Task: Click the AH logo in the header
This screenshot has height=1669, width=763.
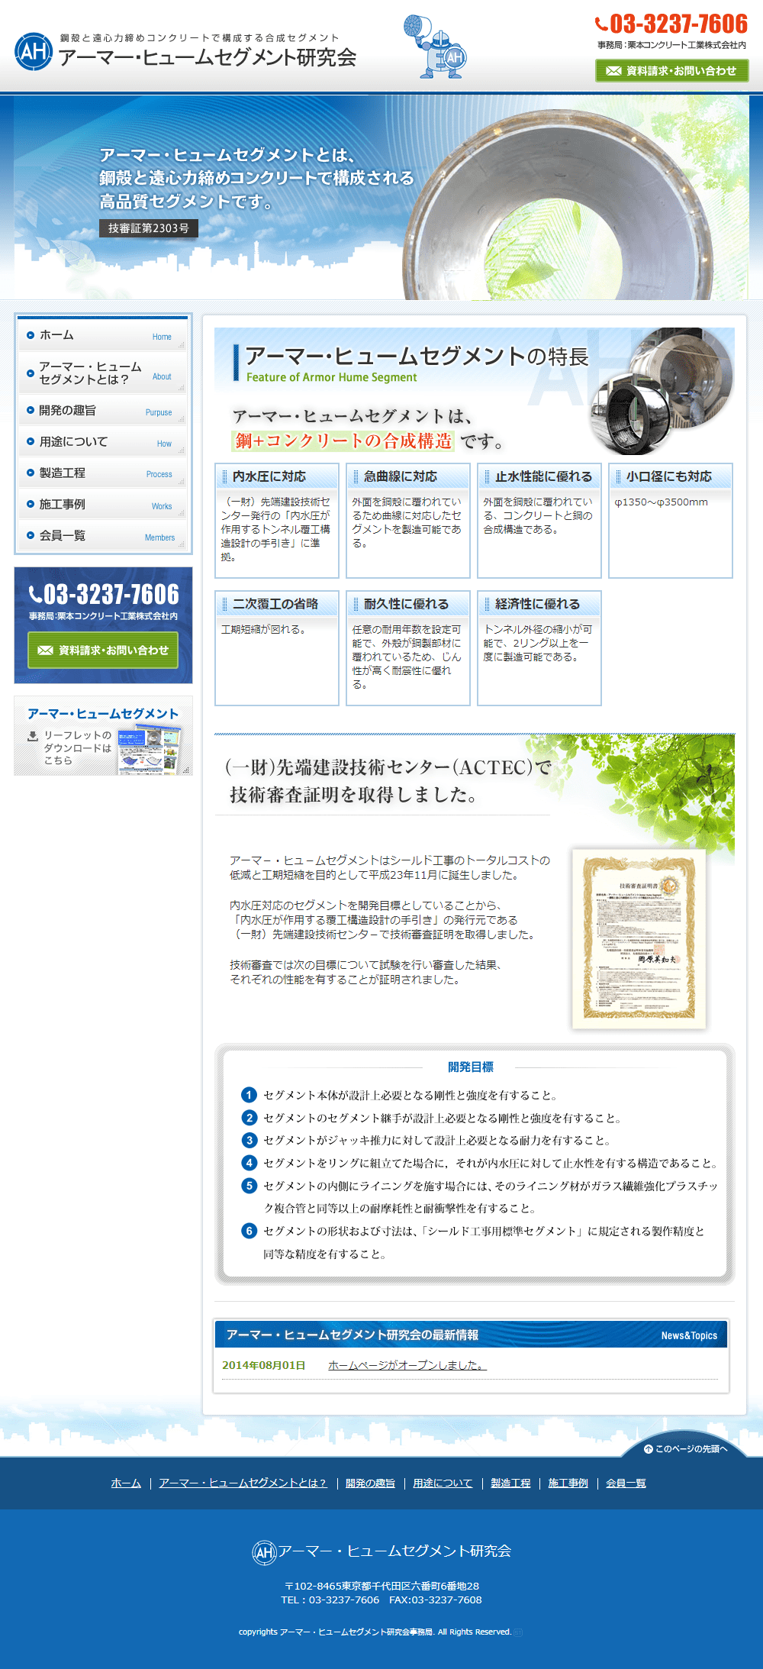Action: click(x=34, y=51)
